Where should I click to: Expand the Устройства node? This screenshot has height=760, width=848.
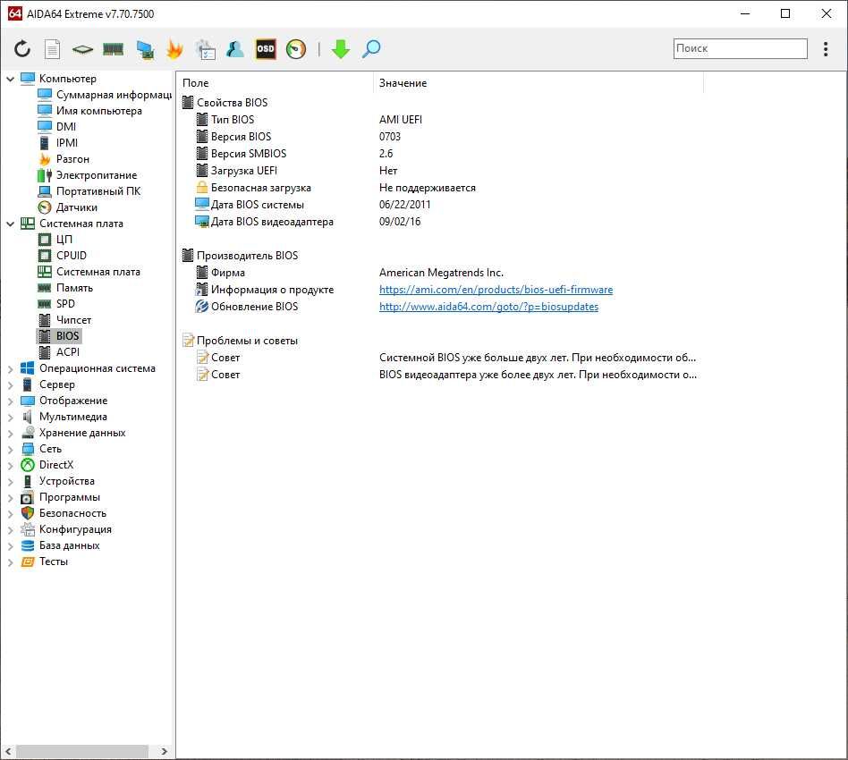click(x=10, y=482)
